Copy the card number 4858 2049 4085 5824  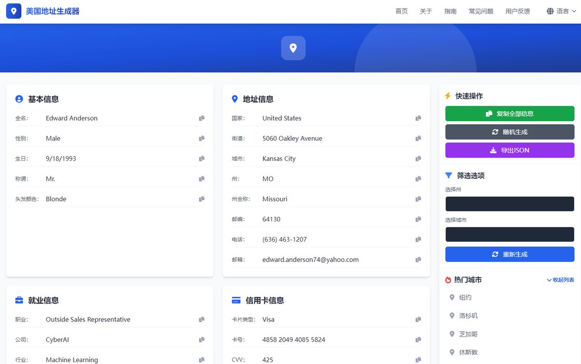coord(418,340)
